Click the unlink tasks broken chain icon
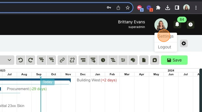The image size is (202, 112). [72, 60]
